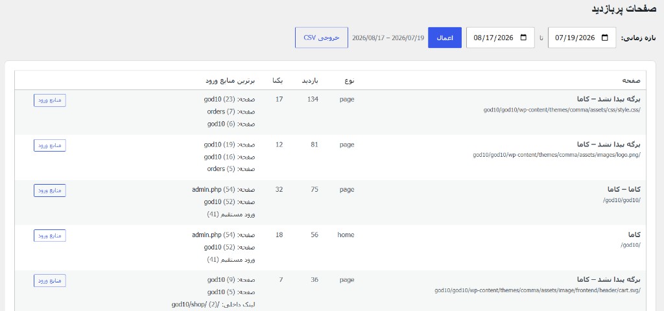The height and width of the screenshot is (311, 664).
Task: Click the یکتا column header
Action: coord(278,80)
